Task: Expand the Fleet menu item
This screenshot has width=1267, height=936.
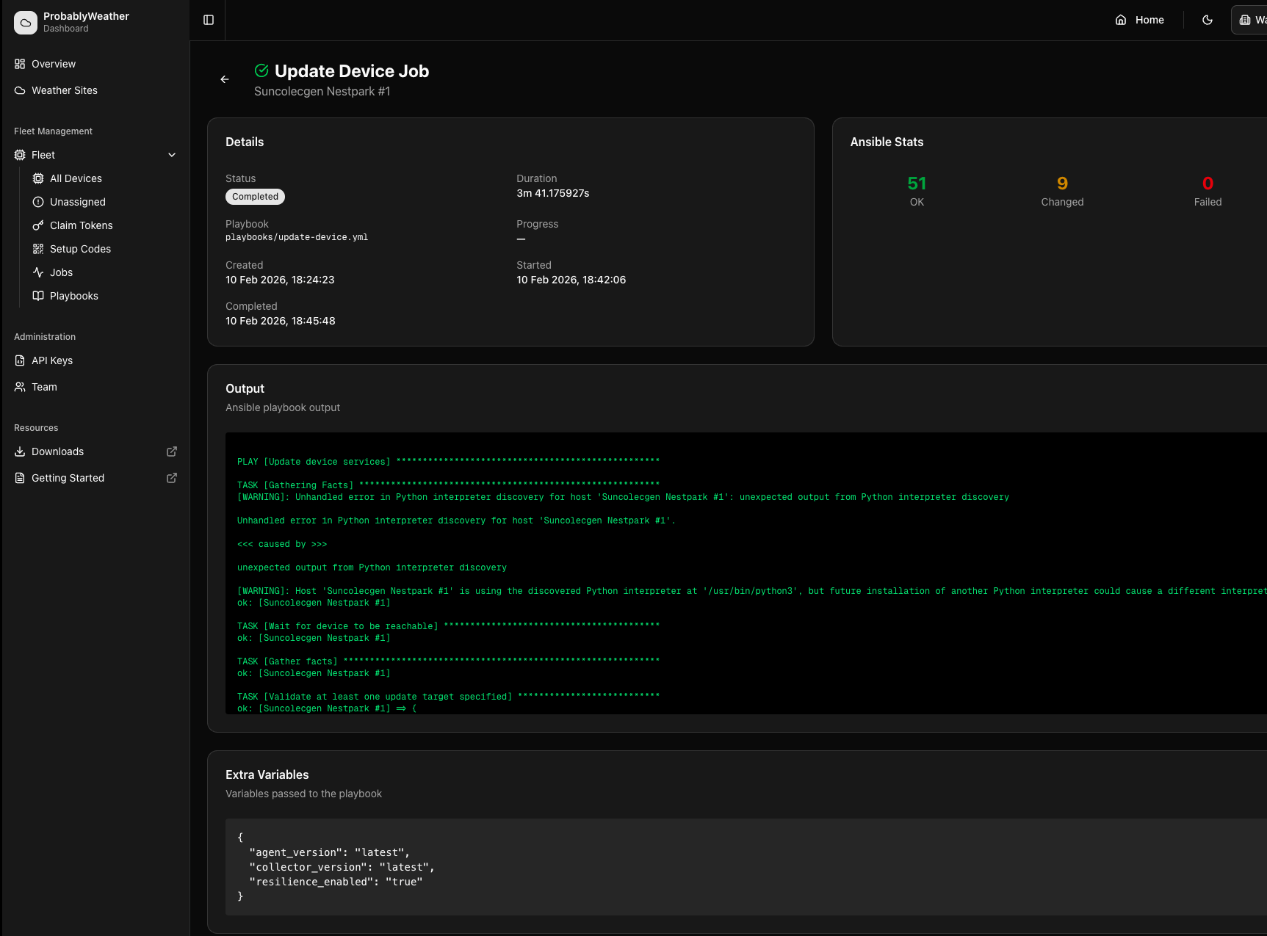Action: coord(43,155)
